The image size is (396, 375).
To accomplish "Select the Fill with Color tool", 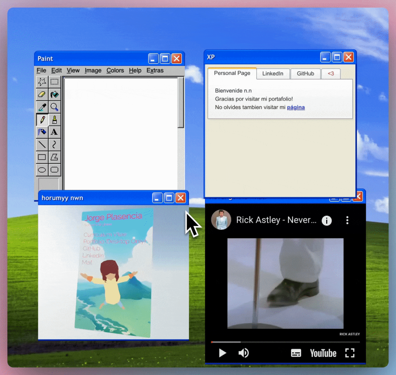I will (x=54, y=94).
